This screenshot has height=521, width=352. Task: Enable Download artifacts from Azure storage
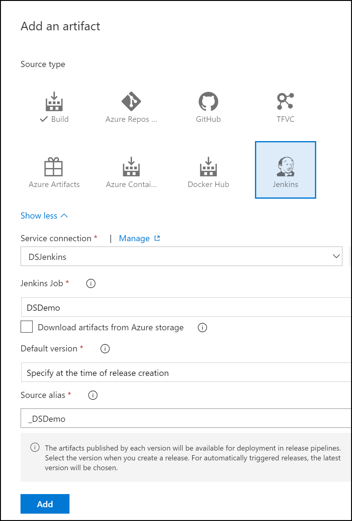coord(27,327)
